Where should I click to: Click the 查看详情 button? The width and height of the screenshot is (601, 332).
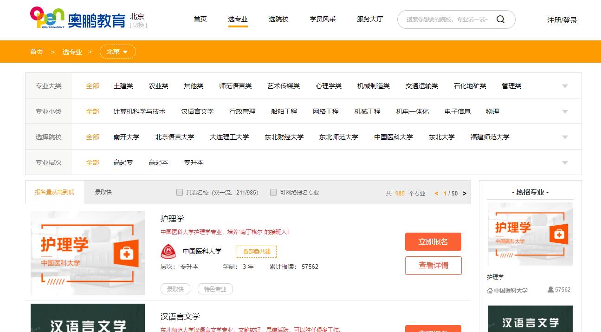click(x=433, y=266)
